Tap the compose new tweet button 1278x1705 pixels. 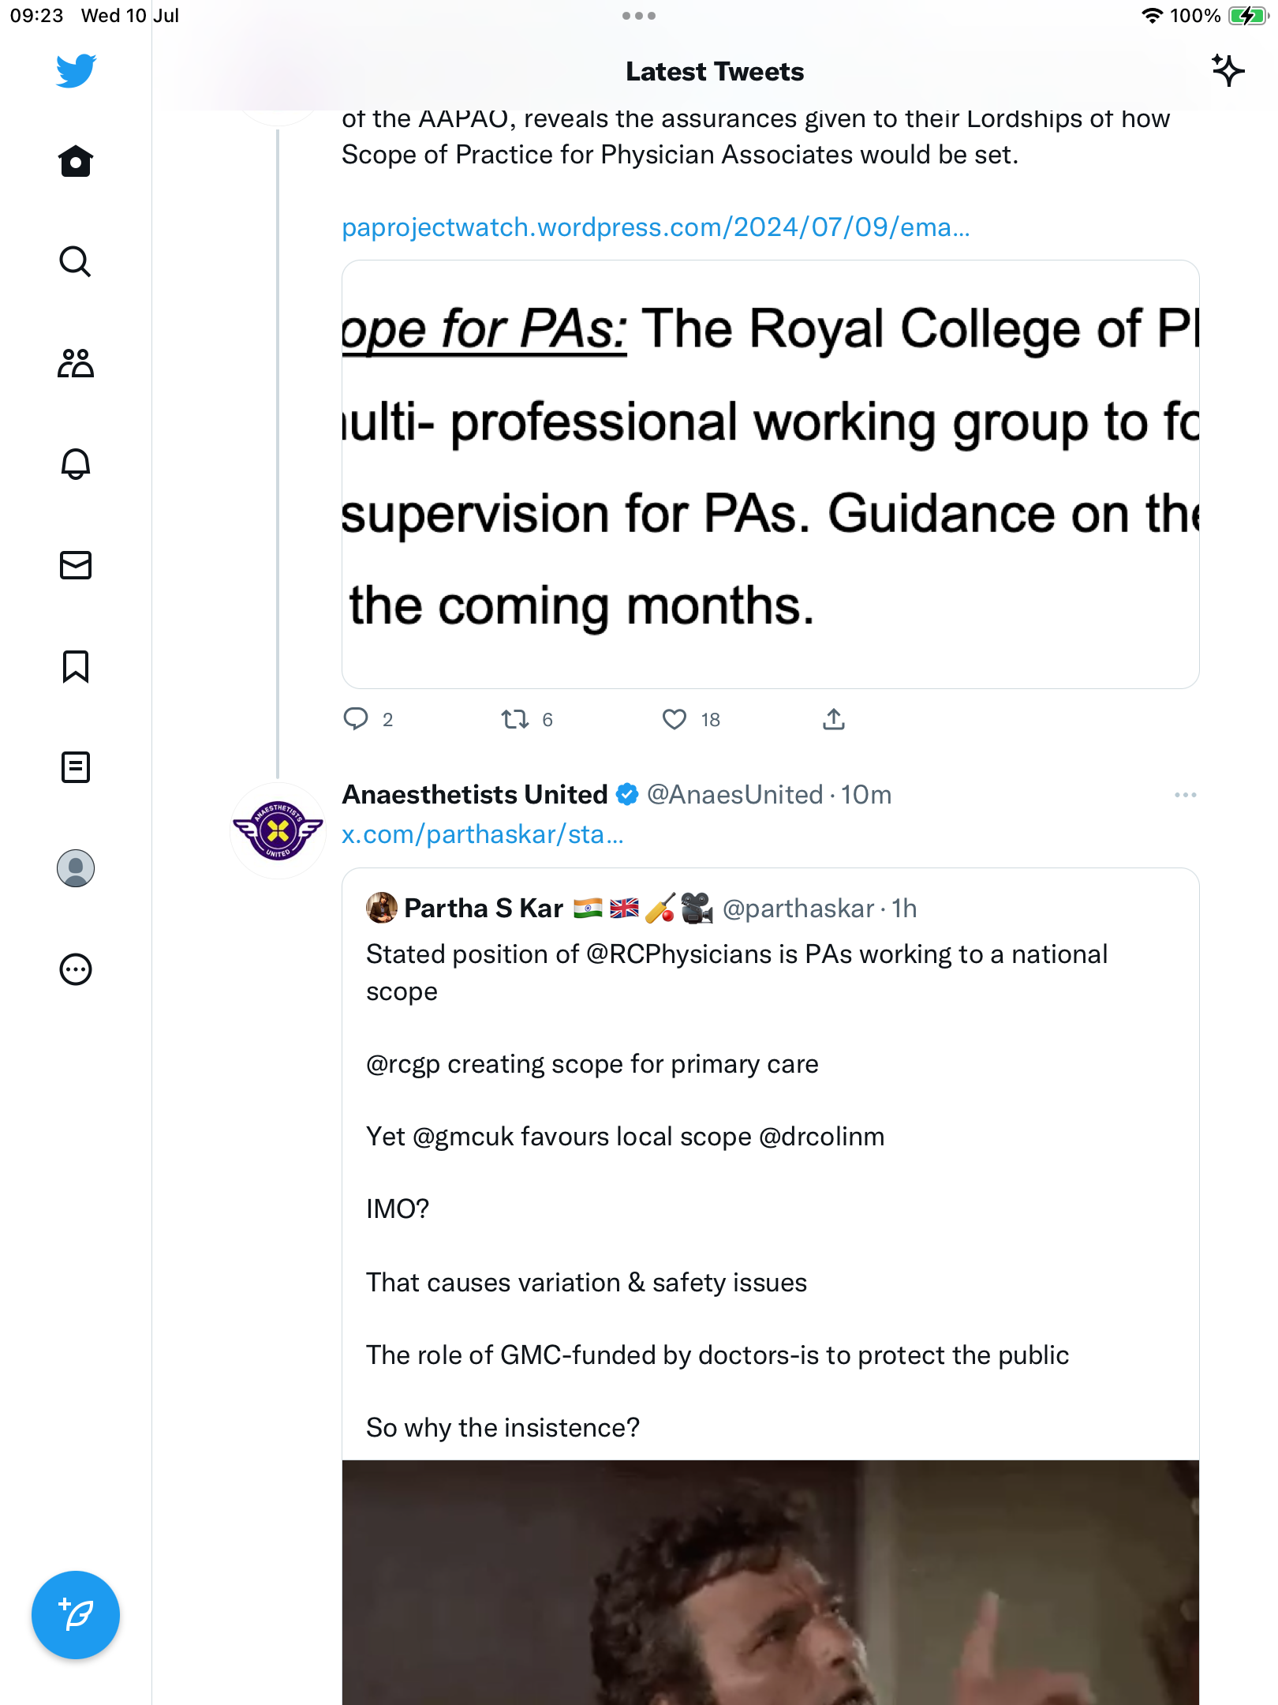(x=76, y=1615)
